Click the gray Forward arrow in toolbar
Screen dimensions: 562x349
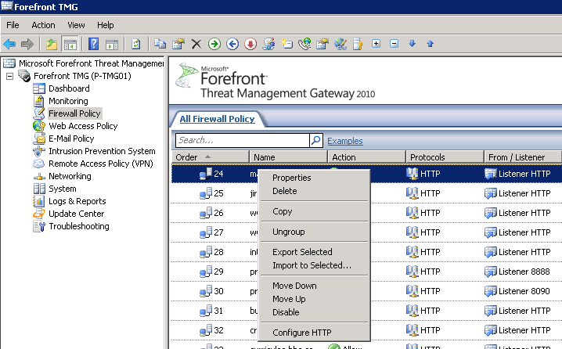point(27,44)
